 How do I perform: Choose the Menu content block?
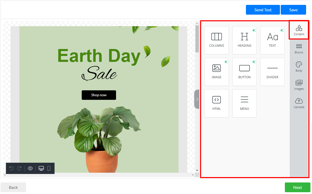[244, 103]
